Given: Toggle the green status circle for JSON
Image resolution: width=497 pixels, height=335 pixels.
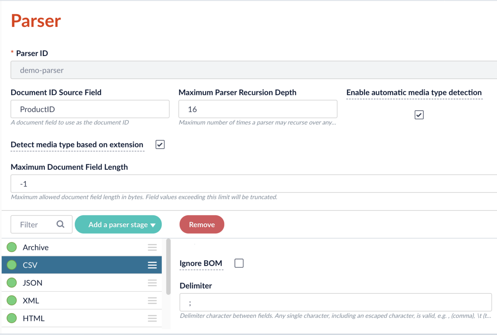Looking at the screenshot, I should pos(12,283).
